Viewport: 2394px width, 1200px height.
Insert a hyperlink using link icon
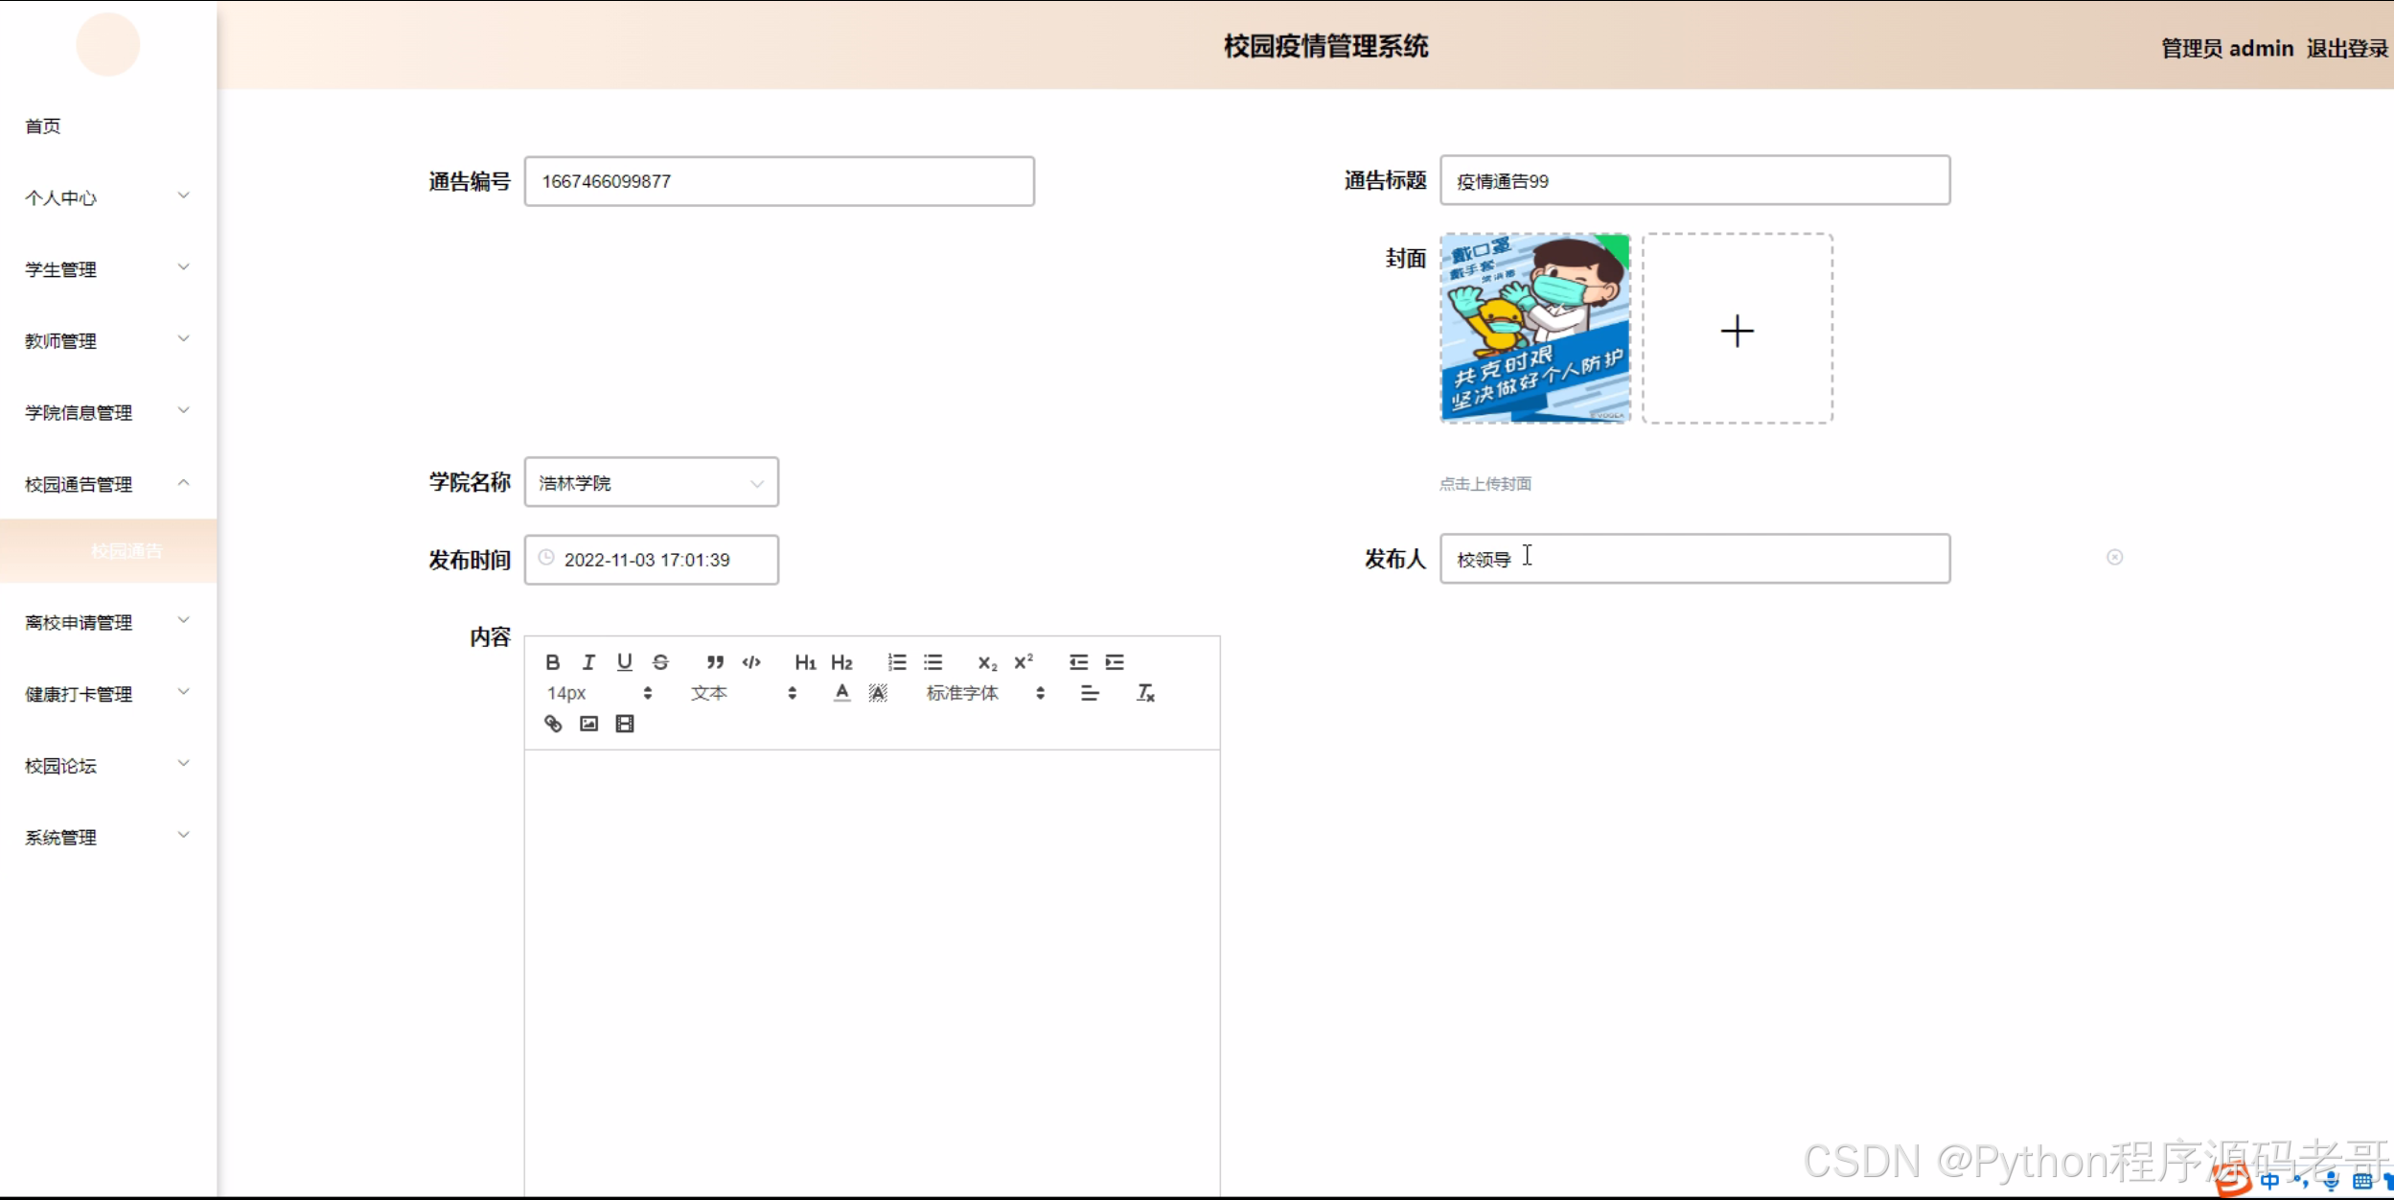[x=553, y=724]
